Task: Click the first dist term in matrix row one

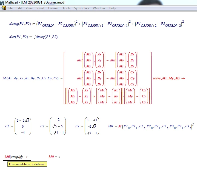Action: pos(91,60)
